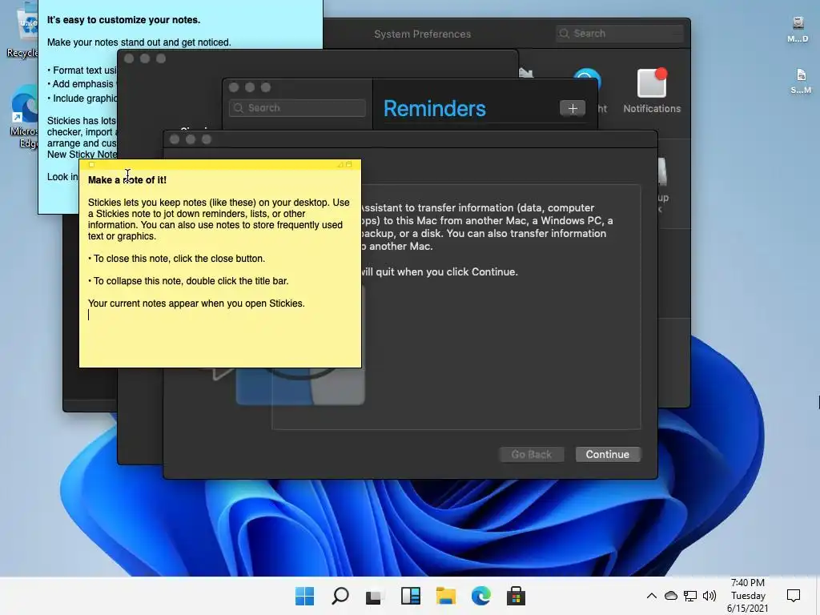Click the Go Back button
This screenshot has height=615, width=820.
pyautogui.click(x=532, y=455)
